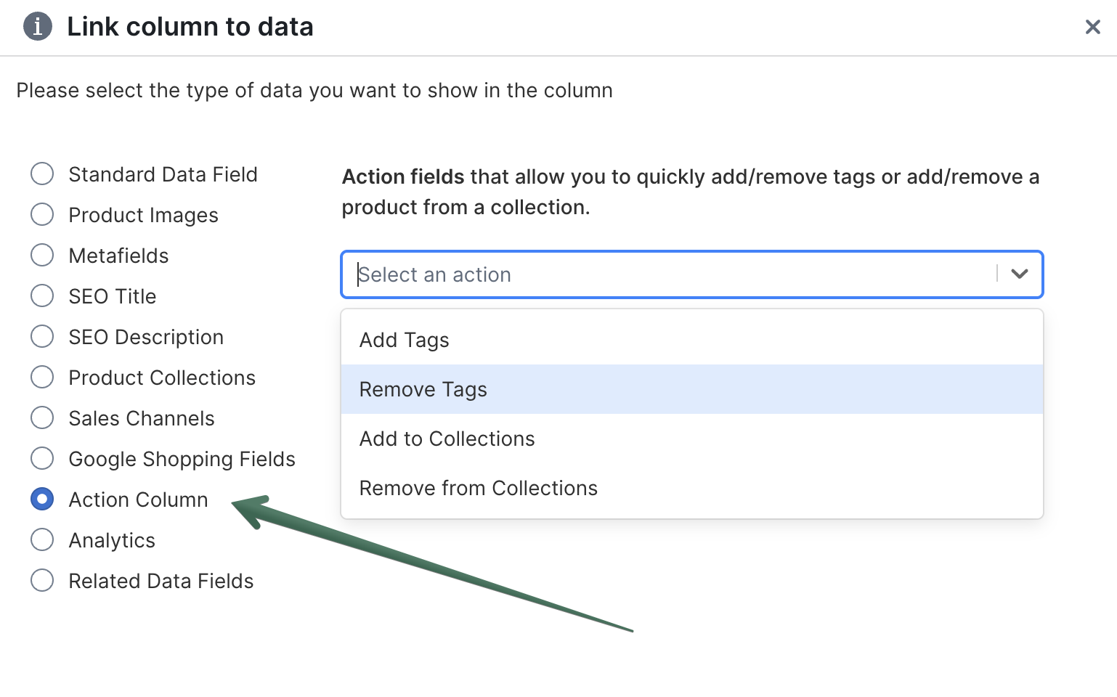Select Remove Tags from the action list
Screen dimensions: 1117x697
tap(423, 389)
